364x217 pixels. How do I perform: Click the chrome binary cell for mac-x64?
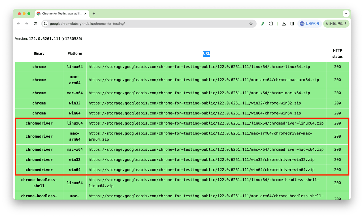pos(39,93)
